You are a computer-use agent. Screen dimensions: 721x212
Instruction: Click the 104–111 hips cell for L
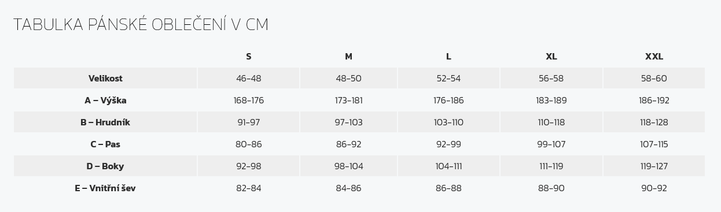[x=448, y=166]
